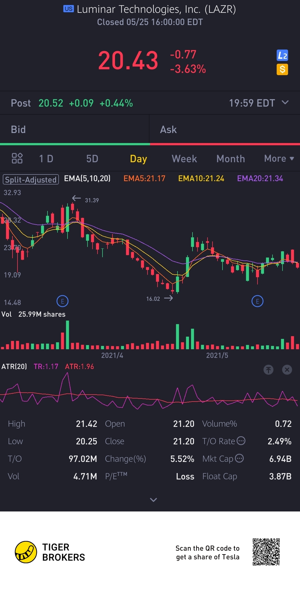Pin the ATR indicator to top
The image size is (300, 593).
[268, 370]
